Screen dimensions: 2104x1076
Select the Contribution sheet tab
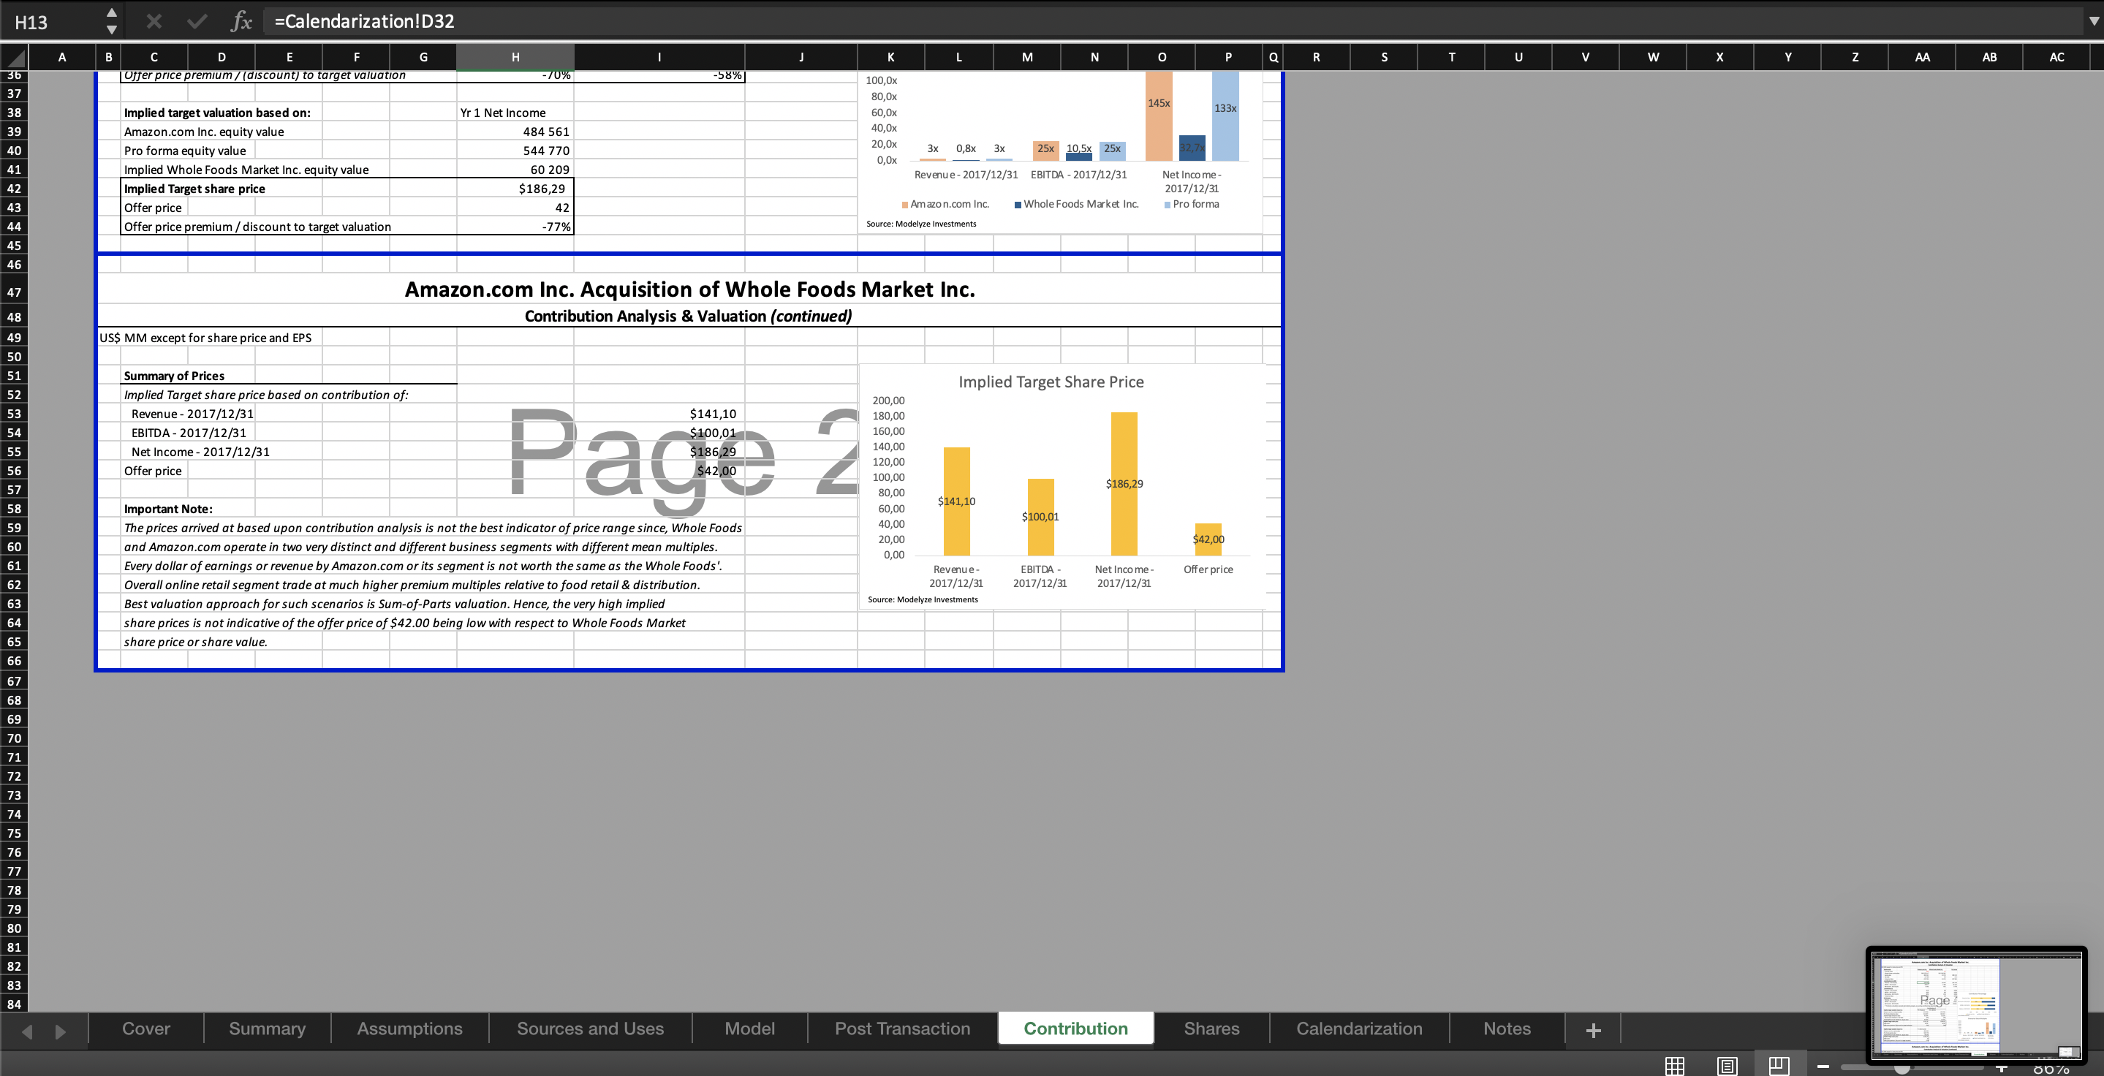click(1075, 1028)
